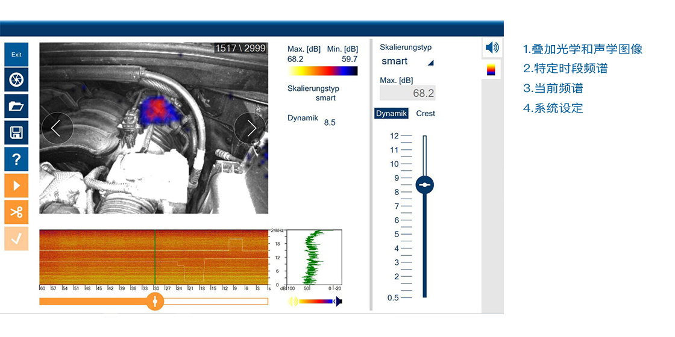Click the Max. [dB] 68.2 input field
The image size is (675, 337).
[407, 93]
